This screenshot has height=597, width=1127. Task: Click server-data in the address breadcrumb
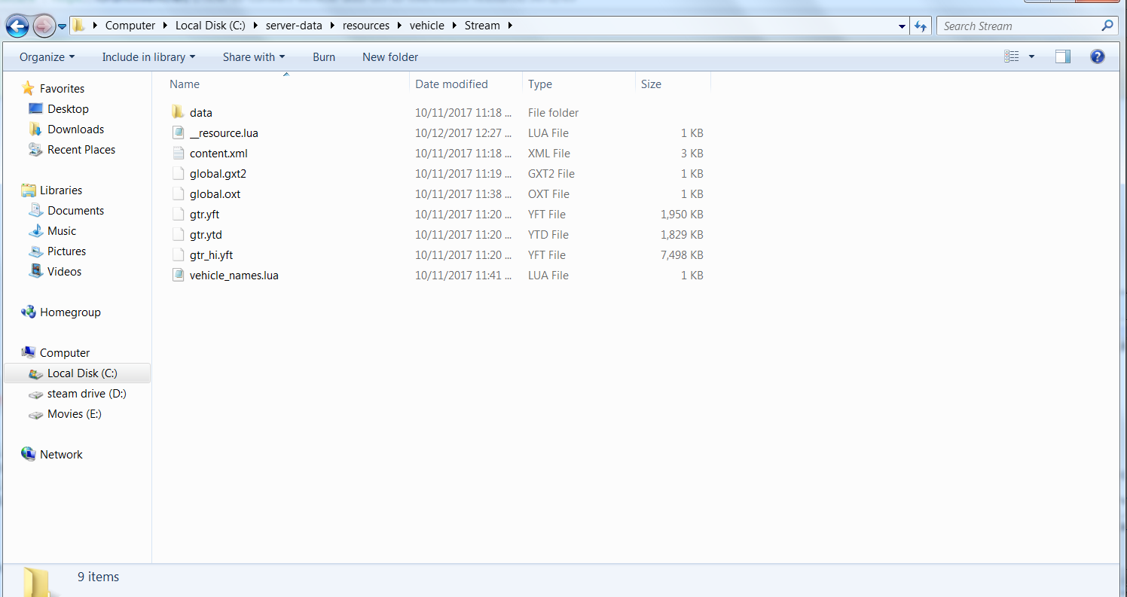pyautogui.click(x=294, y=26)
